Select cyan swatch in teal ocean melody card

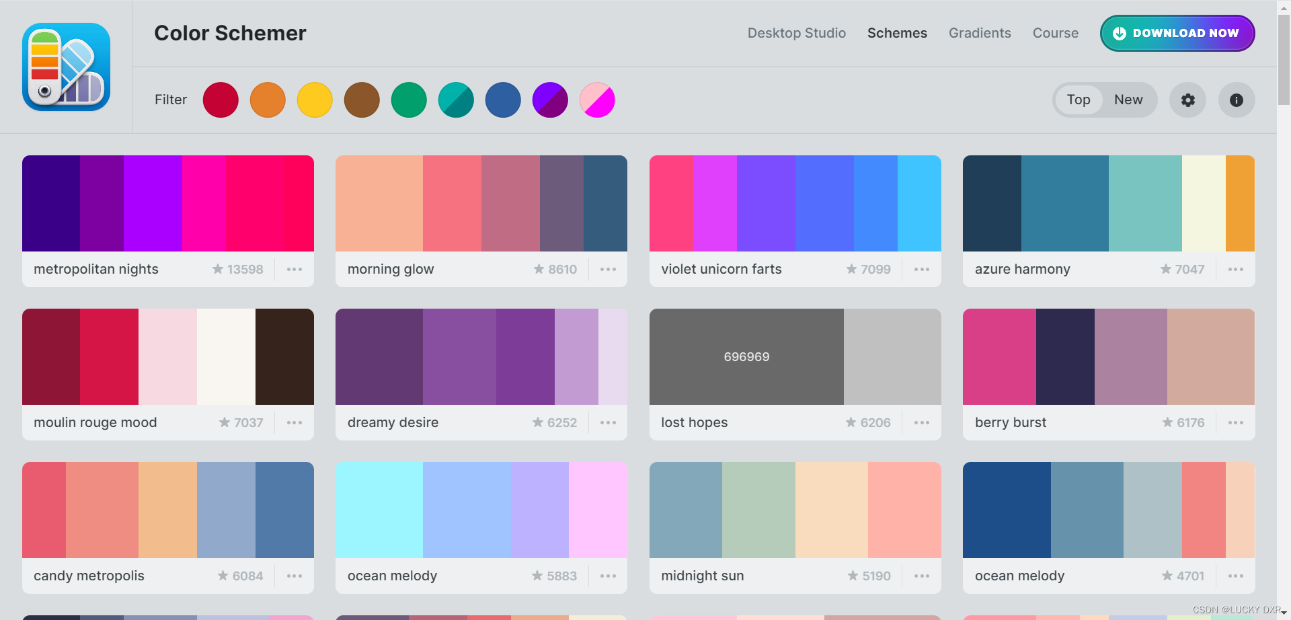379,510
